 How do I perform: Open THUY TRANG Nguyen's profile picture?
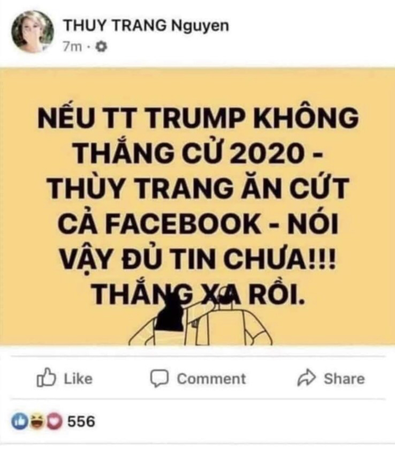33,32
